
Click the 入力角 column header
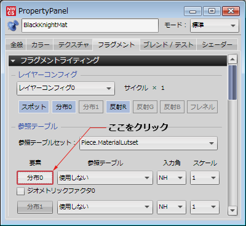172,163
